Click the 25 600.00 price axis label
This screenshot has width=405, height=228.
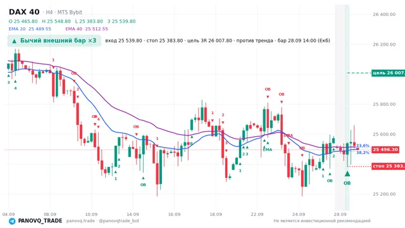click(384, 134)
